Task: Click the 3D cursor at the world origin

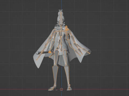Action: click(62, 89)
